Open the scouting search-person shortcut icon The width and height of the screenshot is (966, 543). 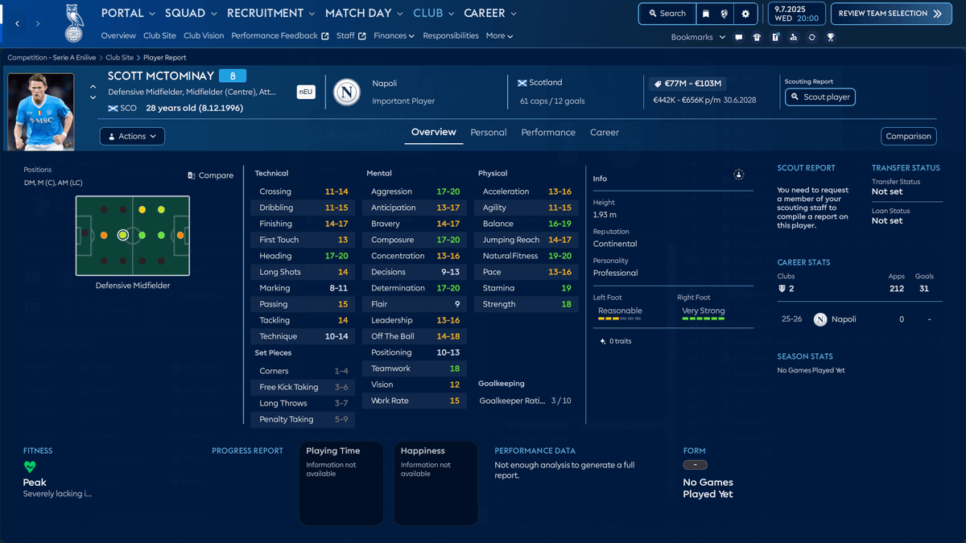tap(794, 37)
